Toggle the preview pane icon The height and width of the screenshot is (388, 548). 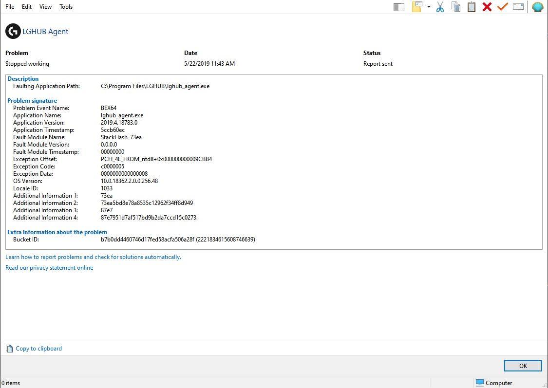tap(399, 7)
